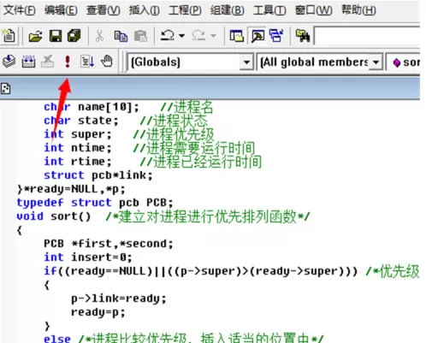Open the 编辑(E) menu

point(61,10)
